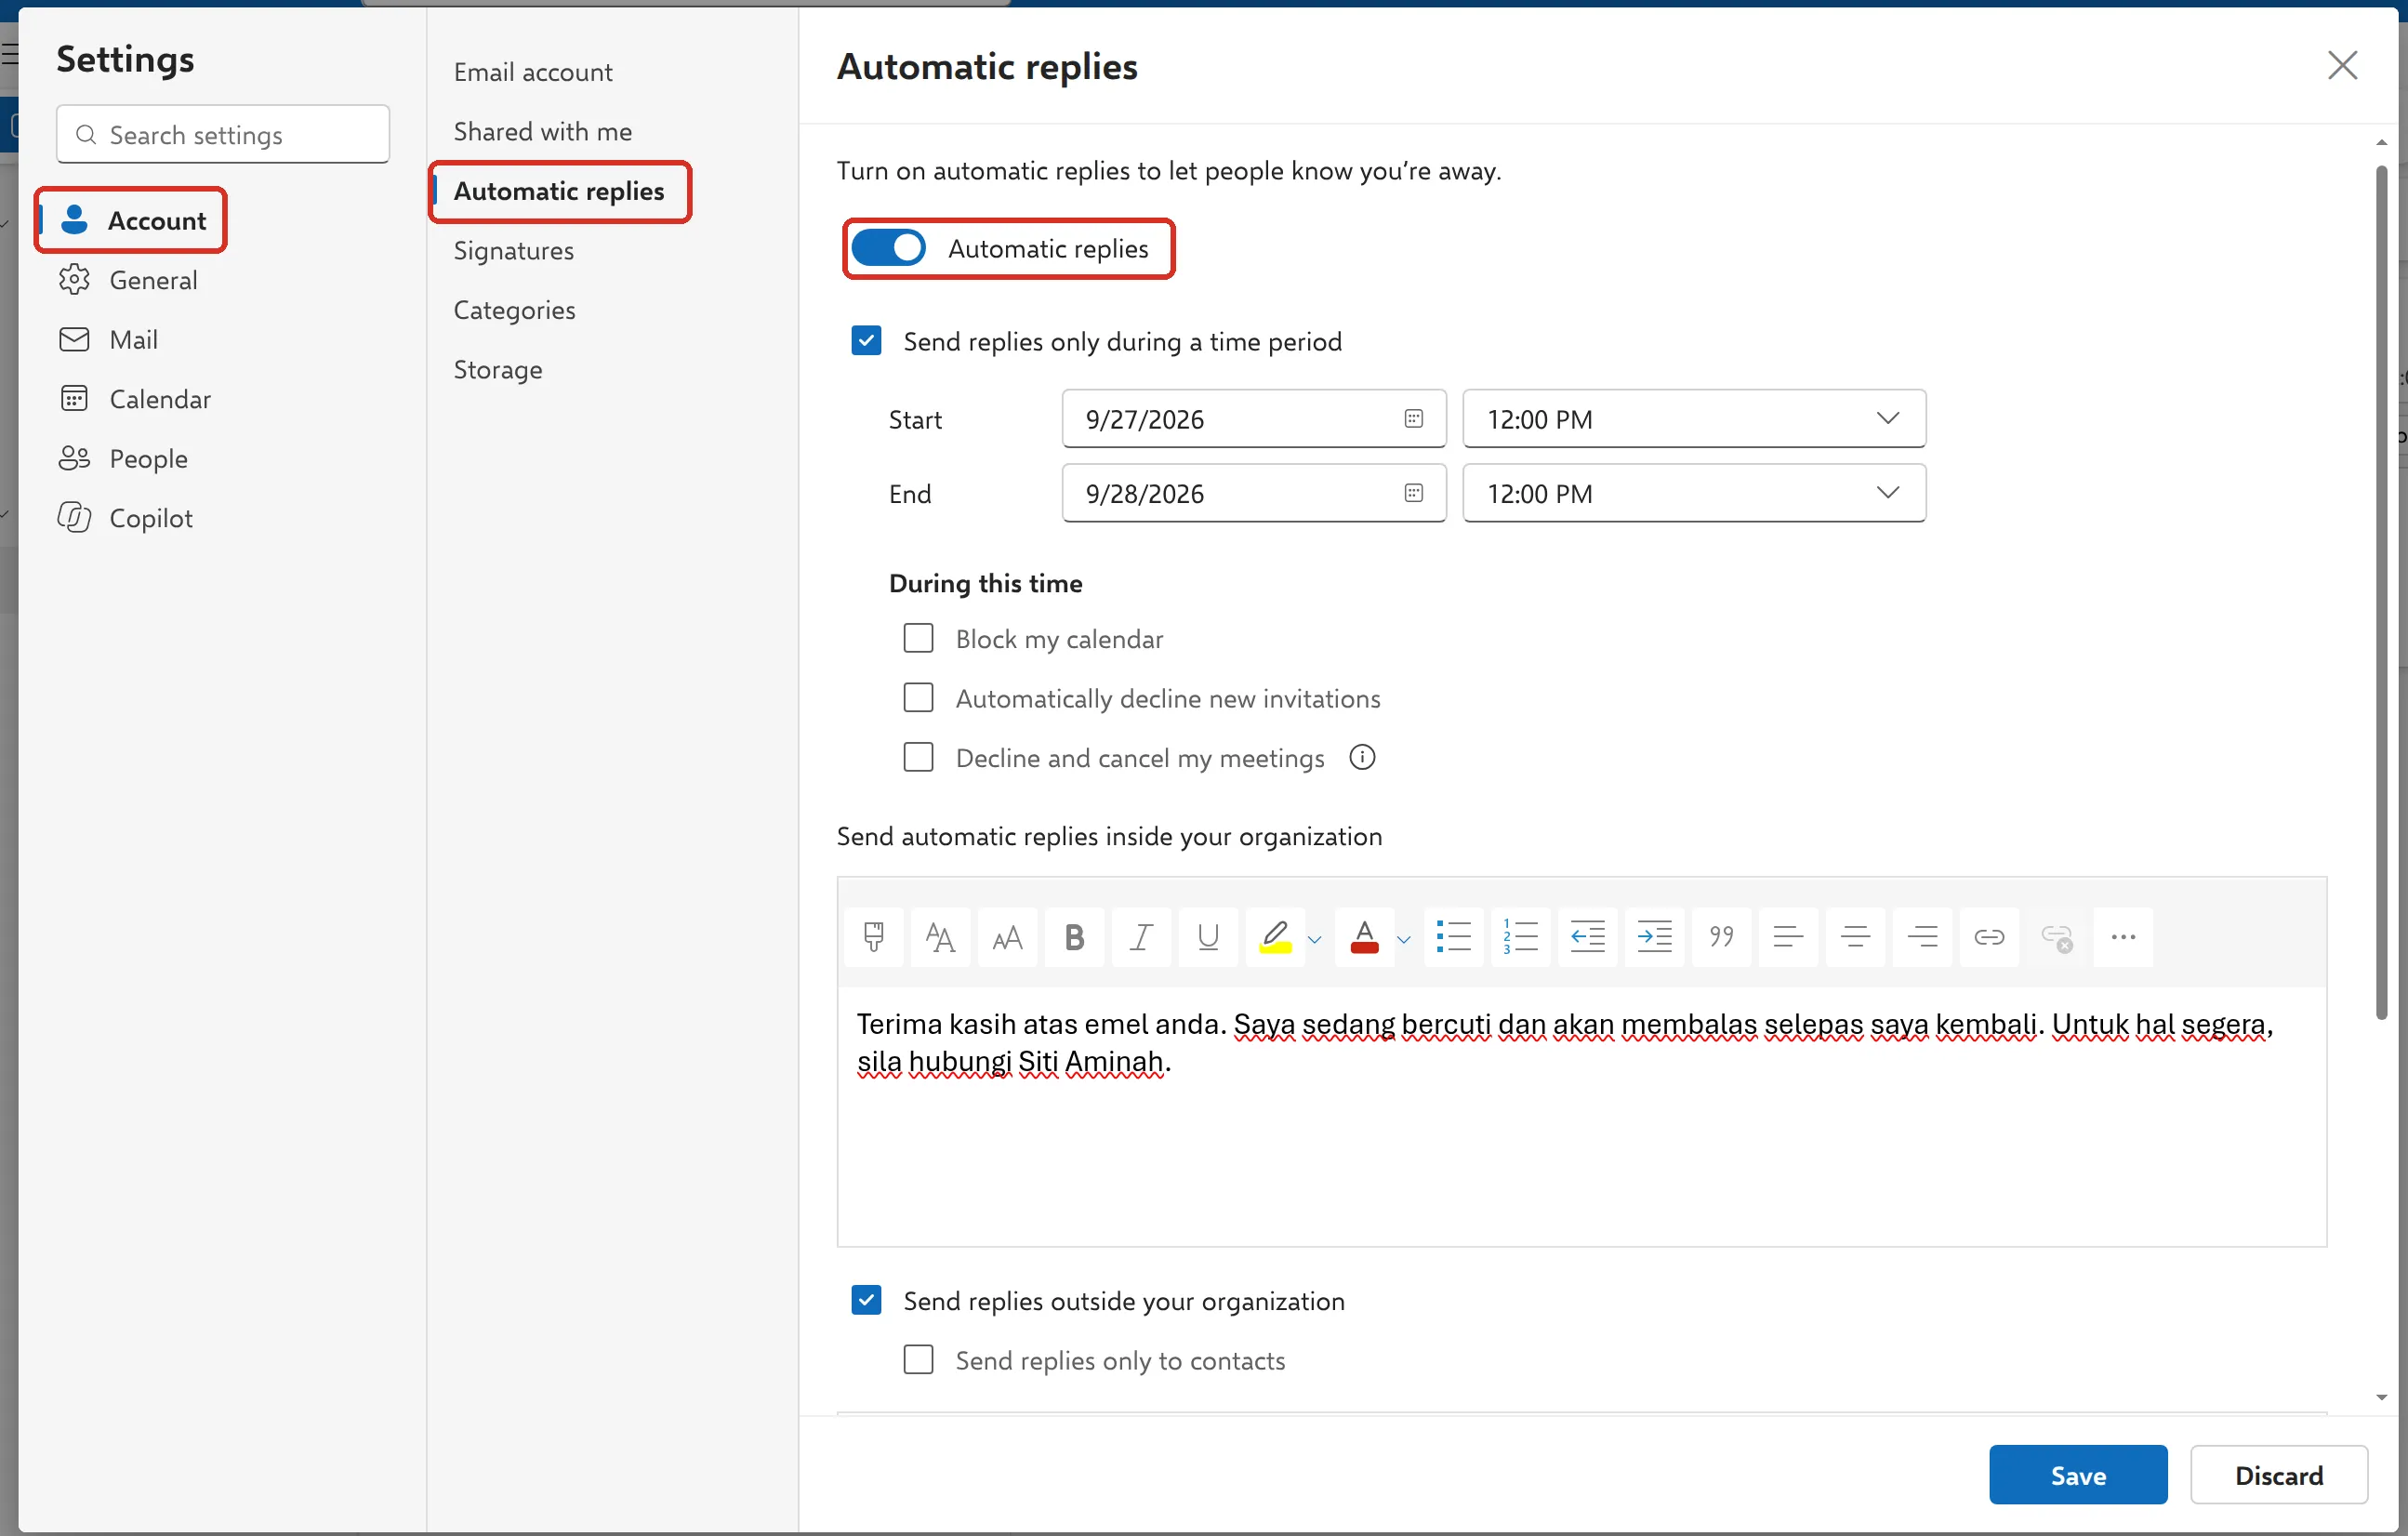Increase paragraph indent
This screenshot has height=1536, width=2408.
(x=1654, y=937)
